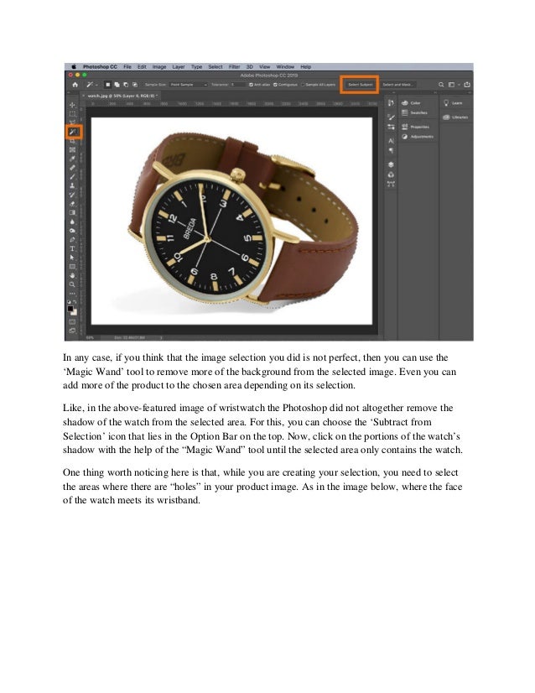
Task: Select the Brush tool
Action: click(72, 177)
